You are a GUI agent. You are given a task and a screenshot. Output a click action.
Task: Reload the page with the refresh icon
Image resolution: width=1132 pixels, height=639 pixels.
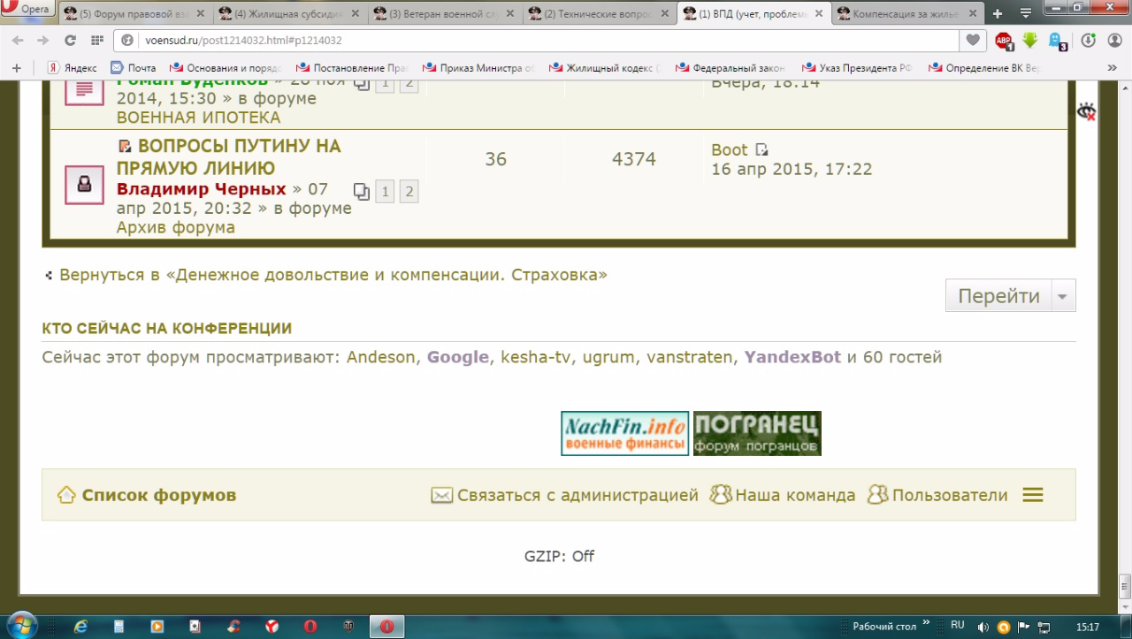[70, 41]
